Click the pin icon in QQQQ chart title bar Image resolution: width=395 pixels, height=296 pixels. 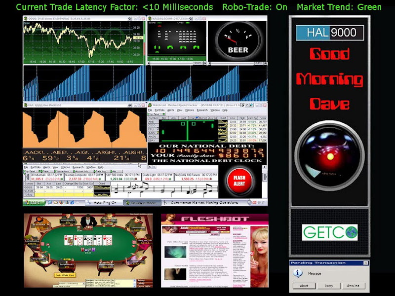coord(130,19)
